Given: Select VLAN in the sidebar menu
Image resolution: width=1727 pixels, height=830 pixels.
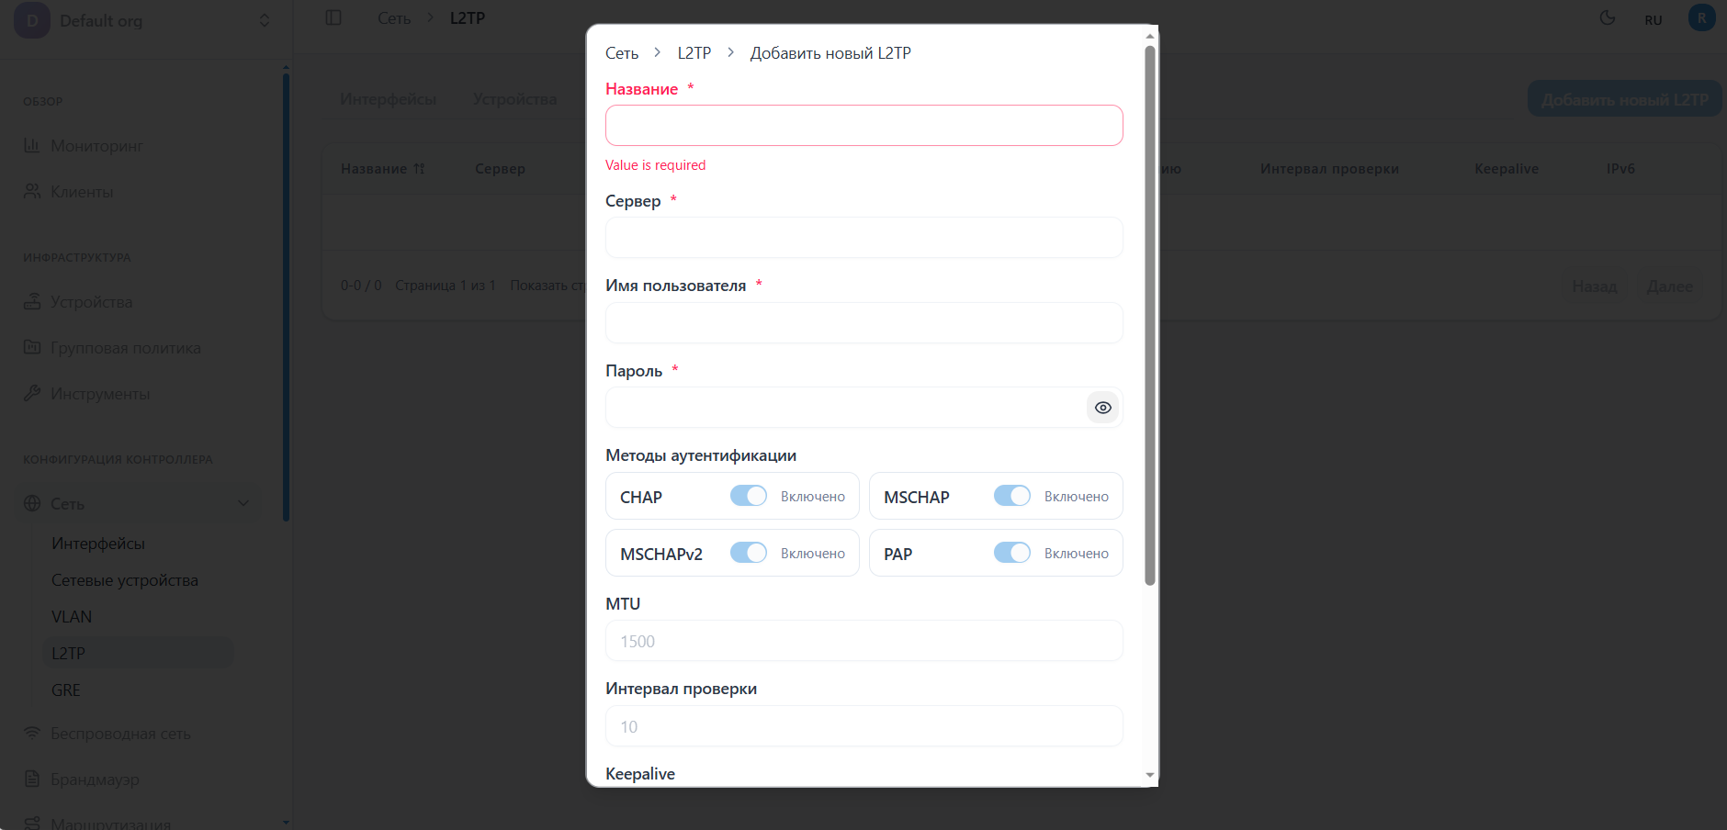Looking at the screenshot, I should tap(72, 617).
